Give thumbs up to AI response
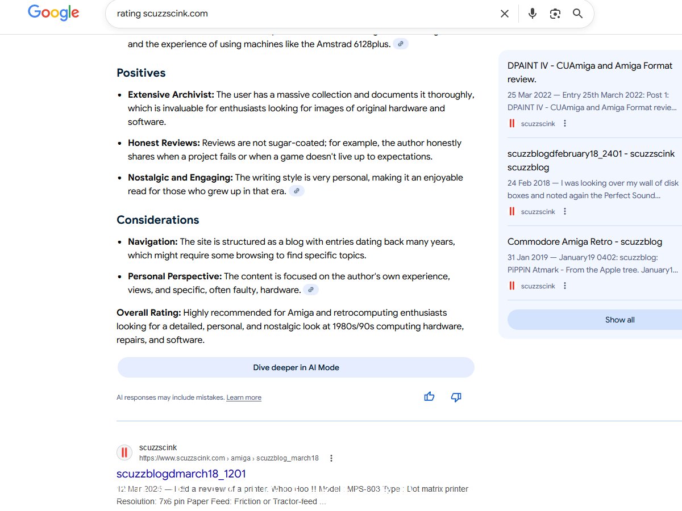The image size is (682, 511). [429, 397]
